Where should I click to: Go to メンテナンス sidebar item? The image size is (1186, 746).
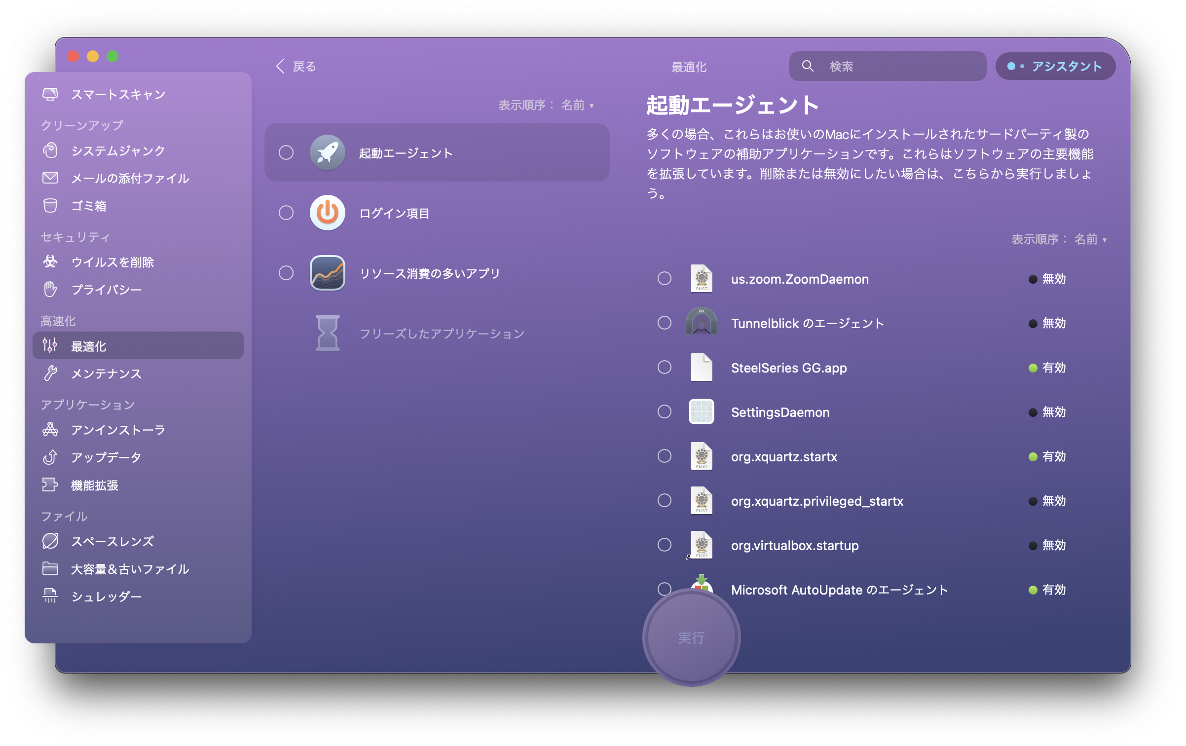tap(138, 373)
